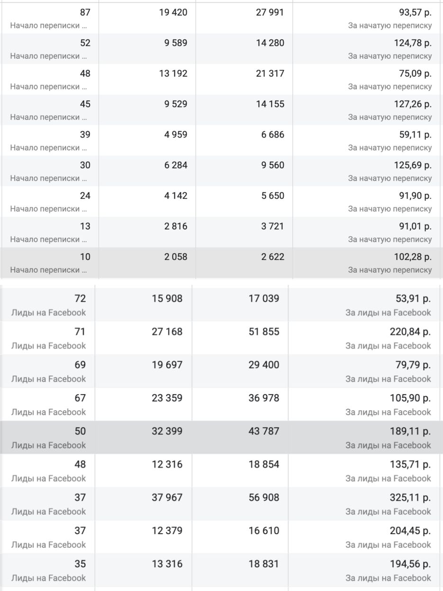Viewport: 443px width, 591px height.
Task: Click the impressions value 3 721
Action: tap(272, 226)
